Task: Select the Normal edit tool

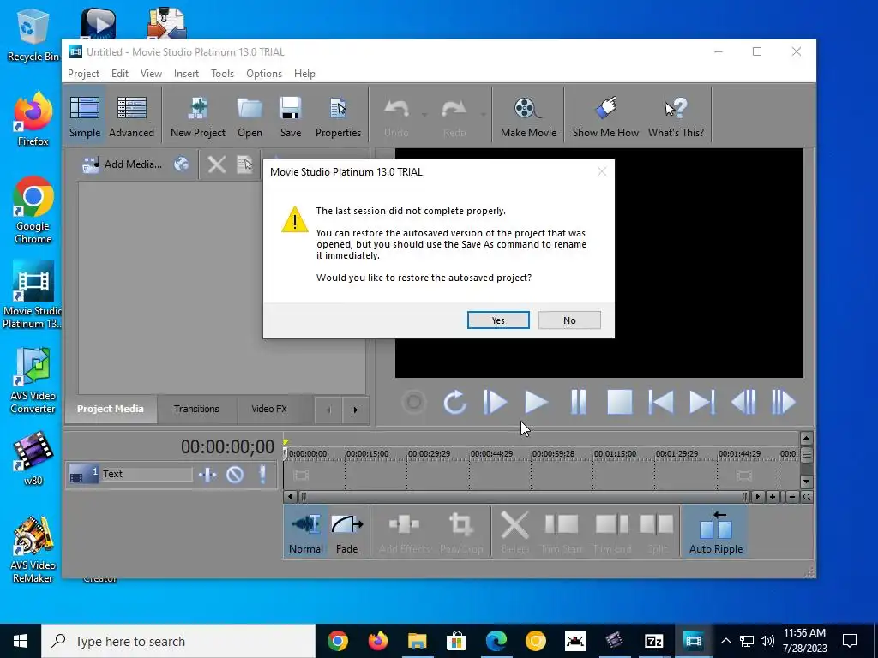Action: 306,533
